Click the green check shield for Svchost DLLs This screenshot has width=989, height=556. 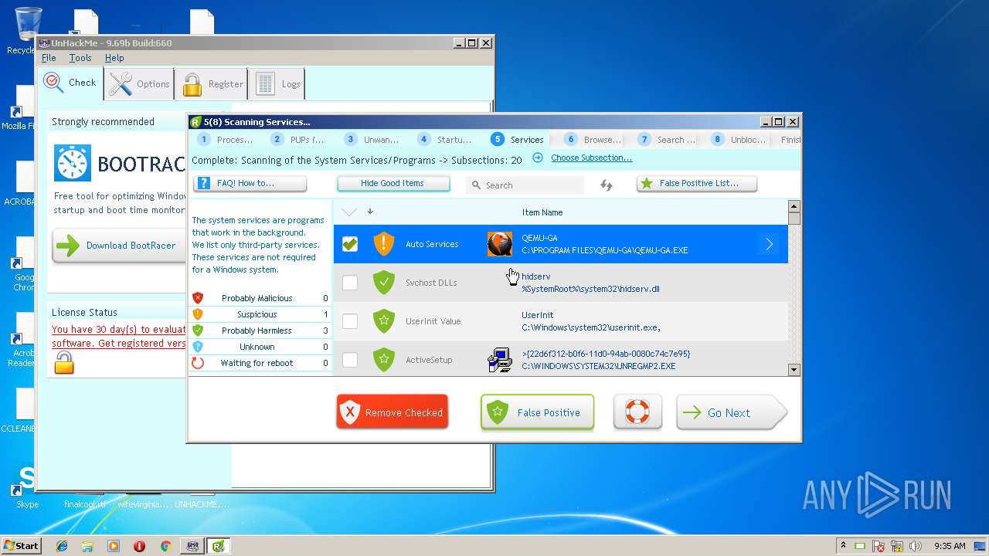point(384,283)
